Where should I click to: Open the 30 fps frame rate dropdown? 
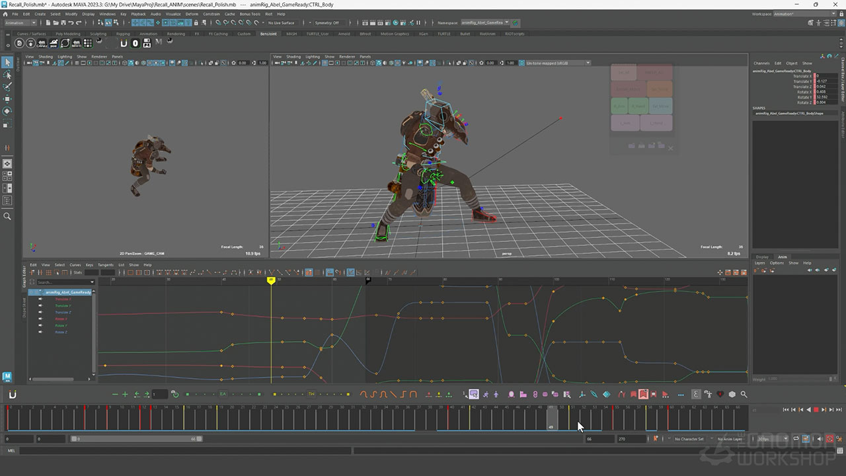(x=772, y=439)
